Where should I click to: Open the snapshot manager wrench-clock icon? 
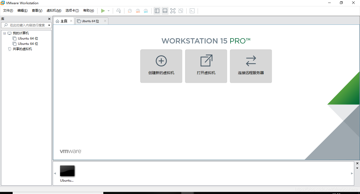click(146, 11)
